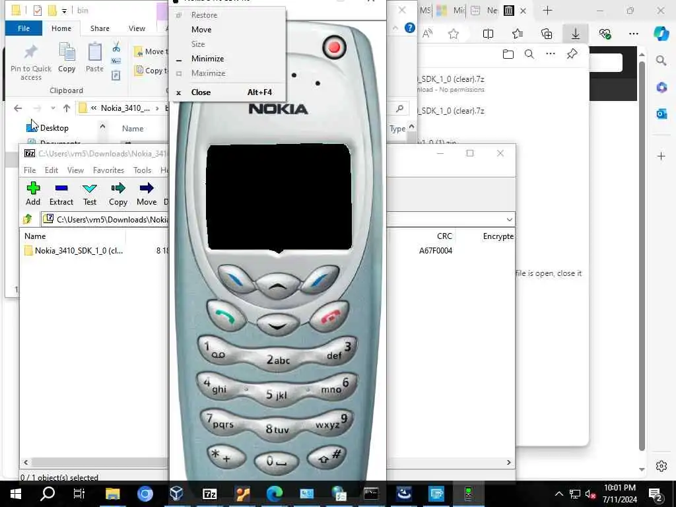Open the File tab in File Explorer
Image resolution: width=676 pixels, height=507 pixels.
[x=24, y=28]
